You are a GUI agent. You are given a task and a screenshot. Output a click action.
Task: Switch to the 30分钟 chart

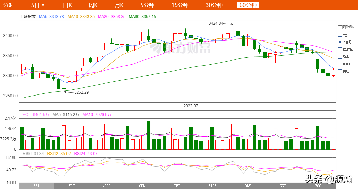tap(214, 5)
